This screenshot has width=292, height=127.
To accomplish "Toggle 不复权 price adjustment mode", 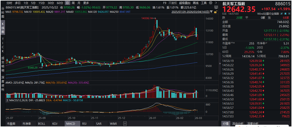I will [x=172, y=3].
